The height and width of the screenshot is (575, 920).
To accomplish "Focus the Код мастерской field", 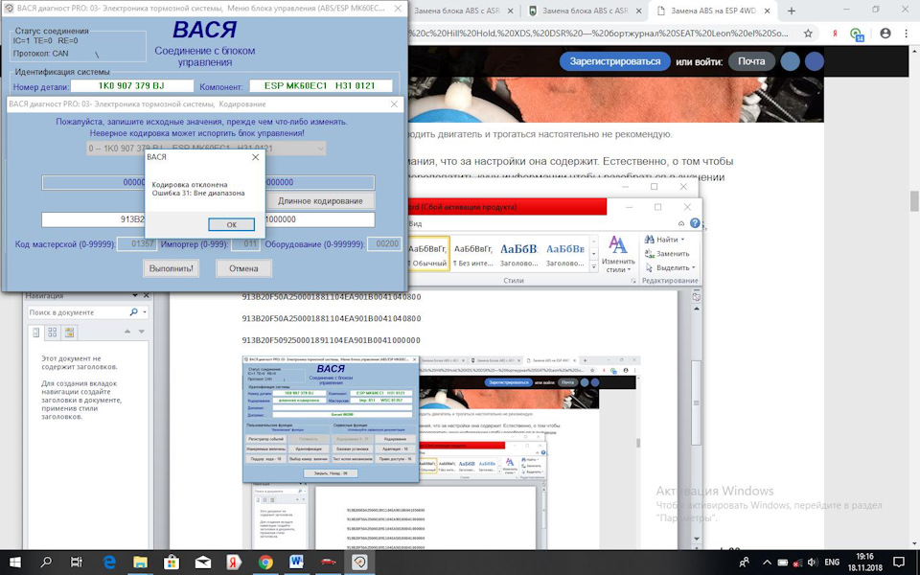I will point(137,244).
